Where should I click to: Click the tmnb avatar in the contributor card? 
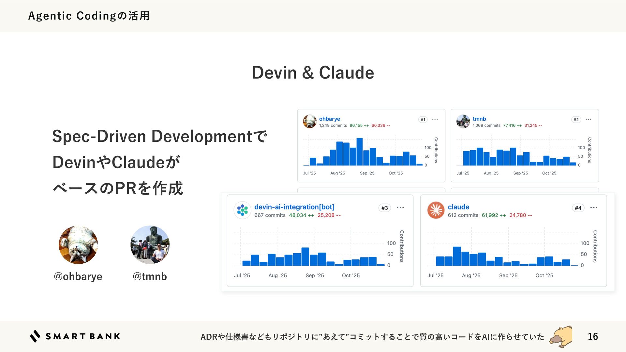pos(463,121)
